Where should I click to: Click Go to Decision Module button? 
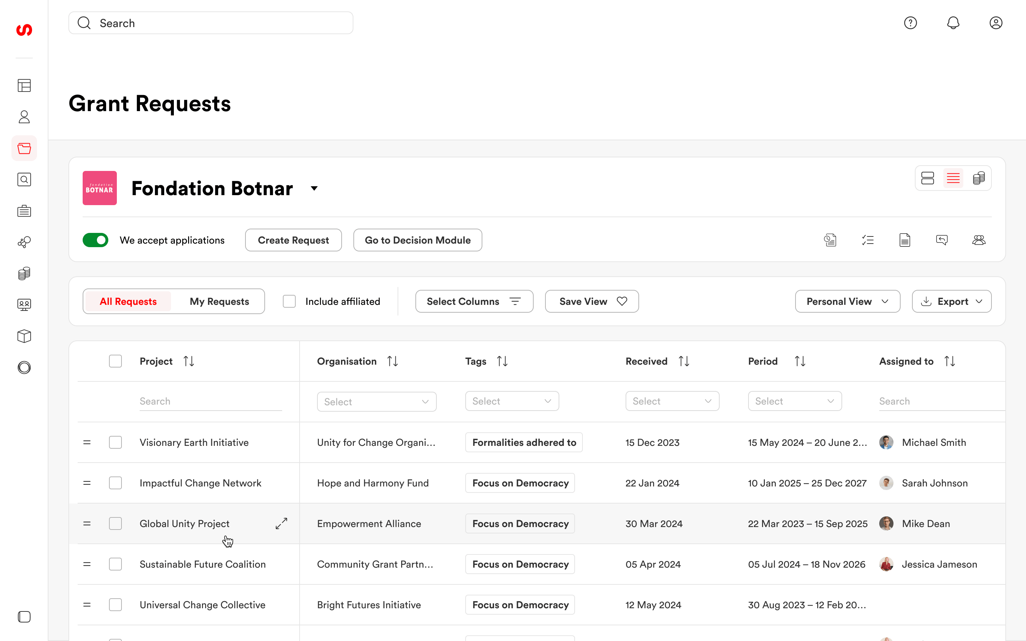(418, 240)
